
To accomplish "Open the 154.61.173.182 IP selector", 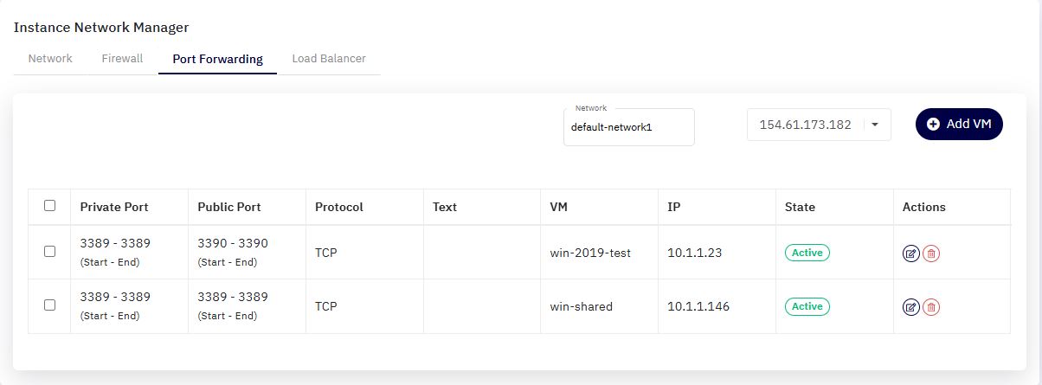I will pyautogui.click(x=819, y=125).
